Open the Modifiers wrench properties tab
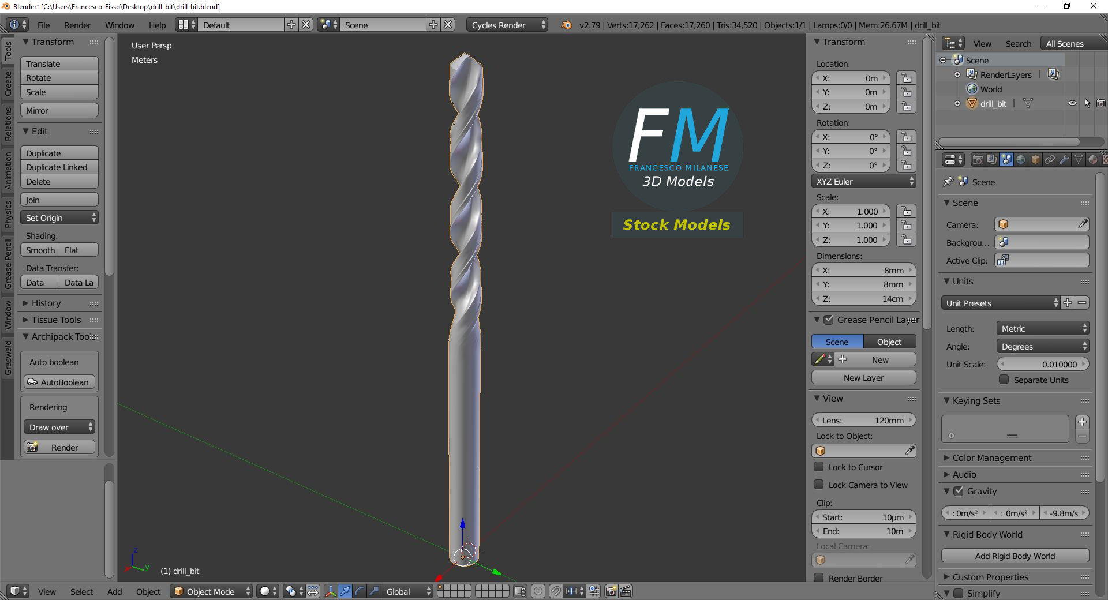Viewport: 1108px width, 600px height. (x=1064, y=160)
